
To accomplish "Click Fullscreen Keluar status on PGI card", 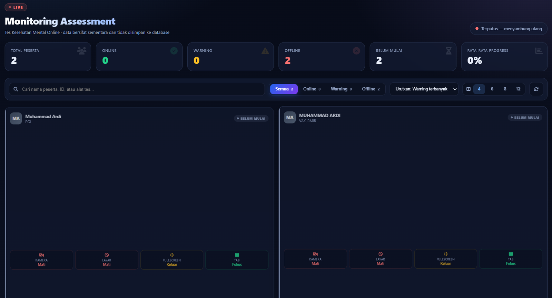I will coord(172,260).
